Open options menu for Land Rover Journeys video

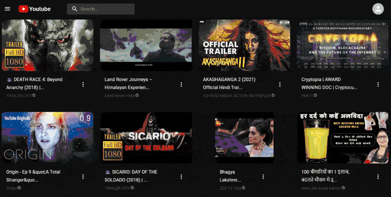click(181, 84)
